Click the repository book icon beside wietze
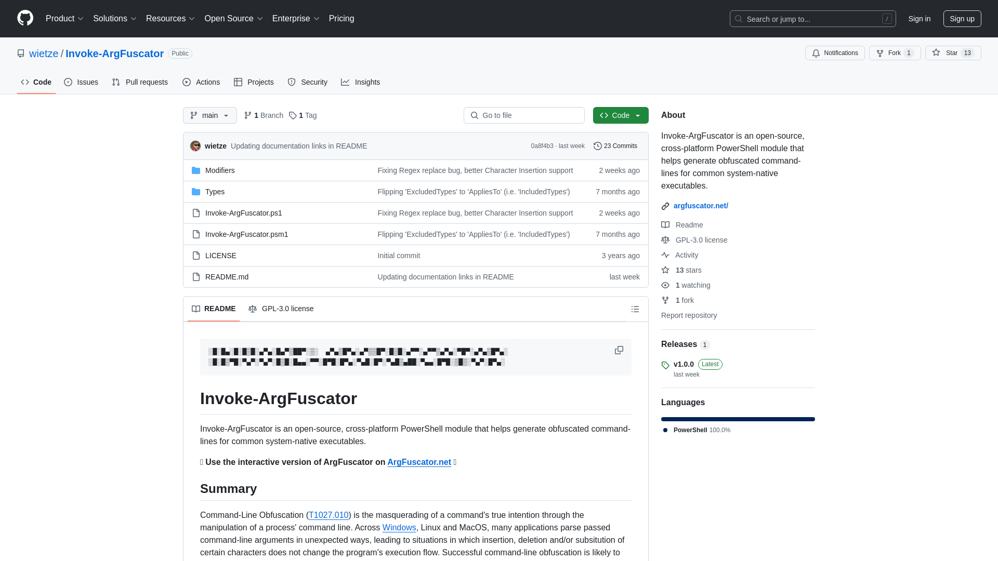The width and height of the screenshot is (998, 561). coord(21,54)
